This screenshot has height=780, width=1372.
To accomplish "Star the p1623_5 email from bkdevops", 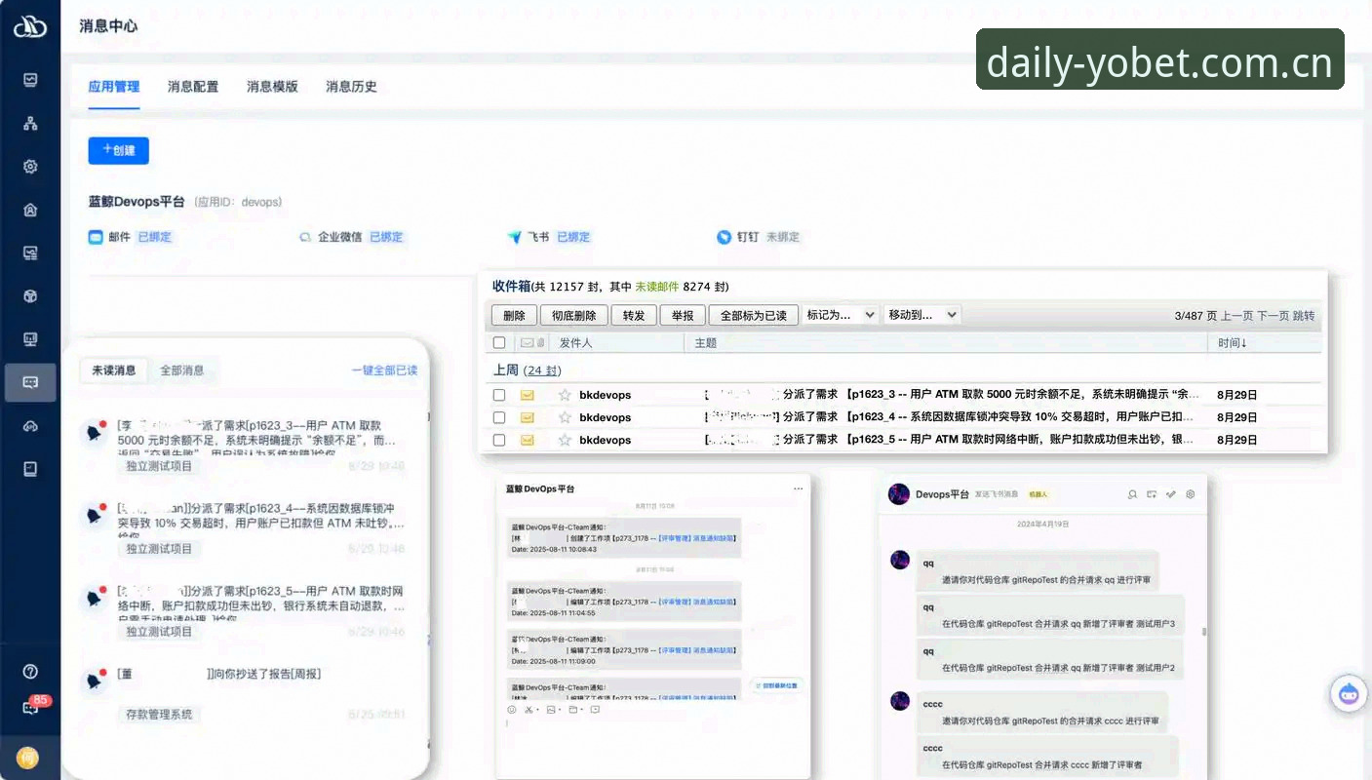I will (x=565, y=440).
